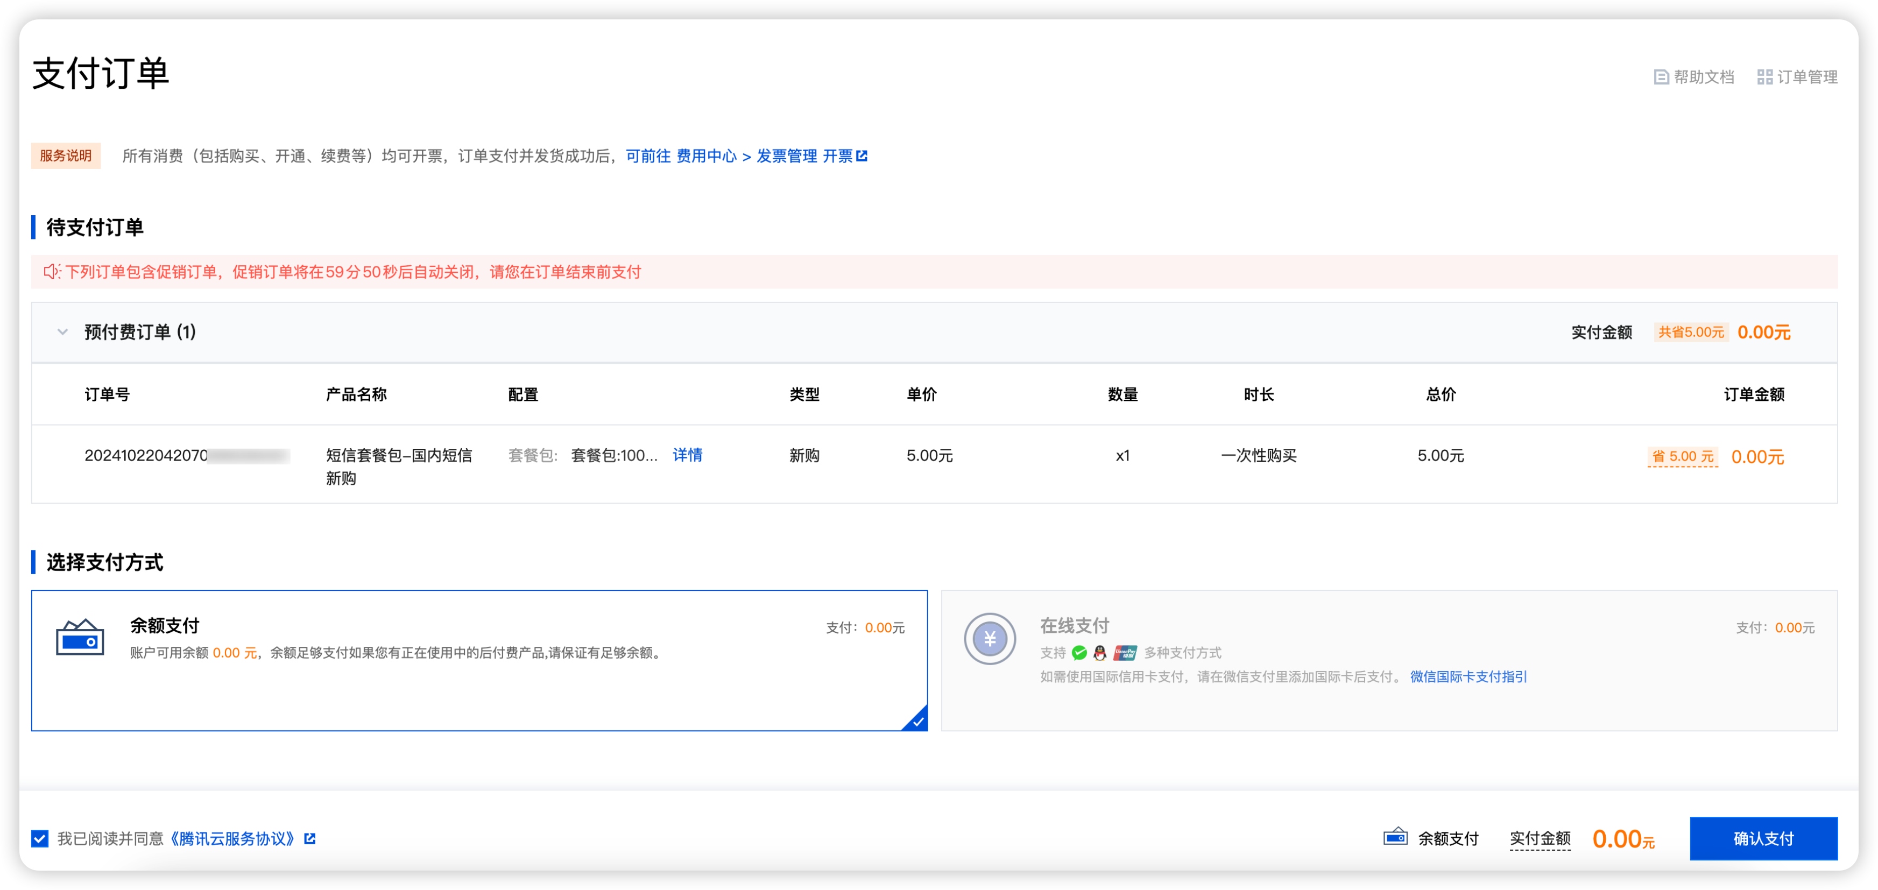Click the 服务说明 tag
Viewport: 1878px width, 890px height.
(x=66, y=156)
